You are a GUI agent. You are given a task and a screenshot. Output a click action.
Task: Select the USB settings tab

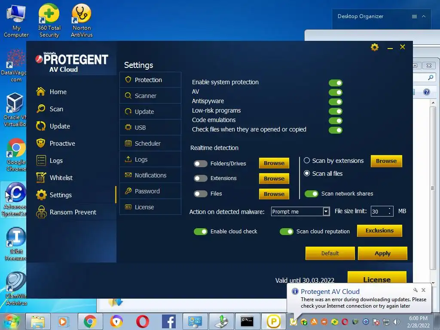[x=150, y=127]
